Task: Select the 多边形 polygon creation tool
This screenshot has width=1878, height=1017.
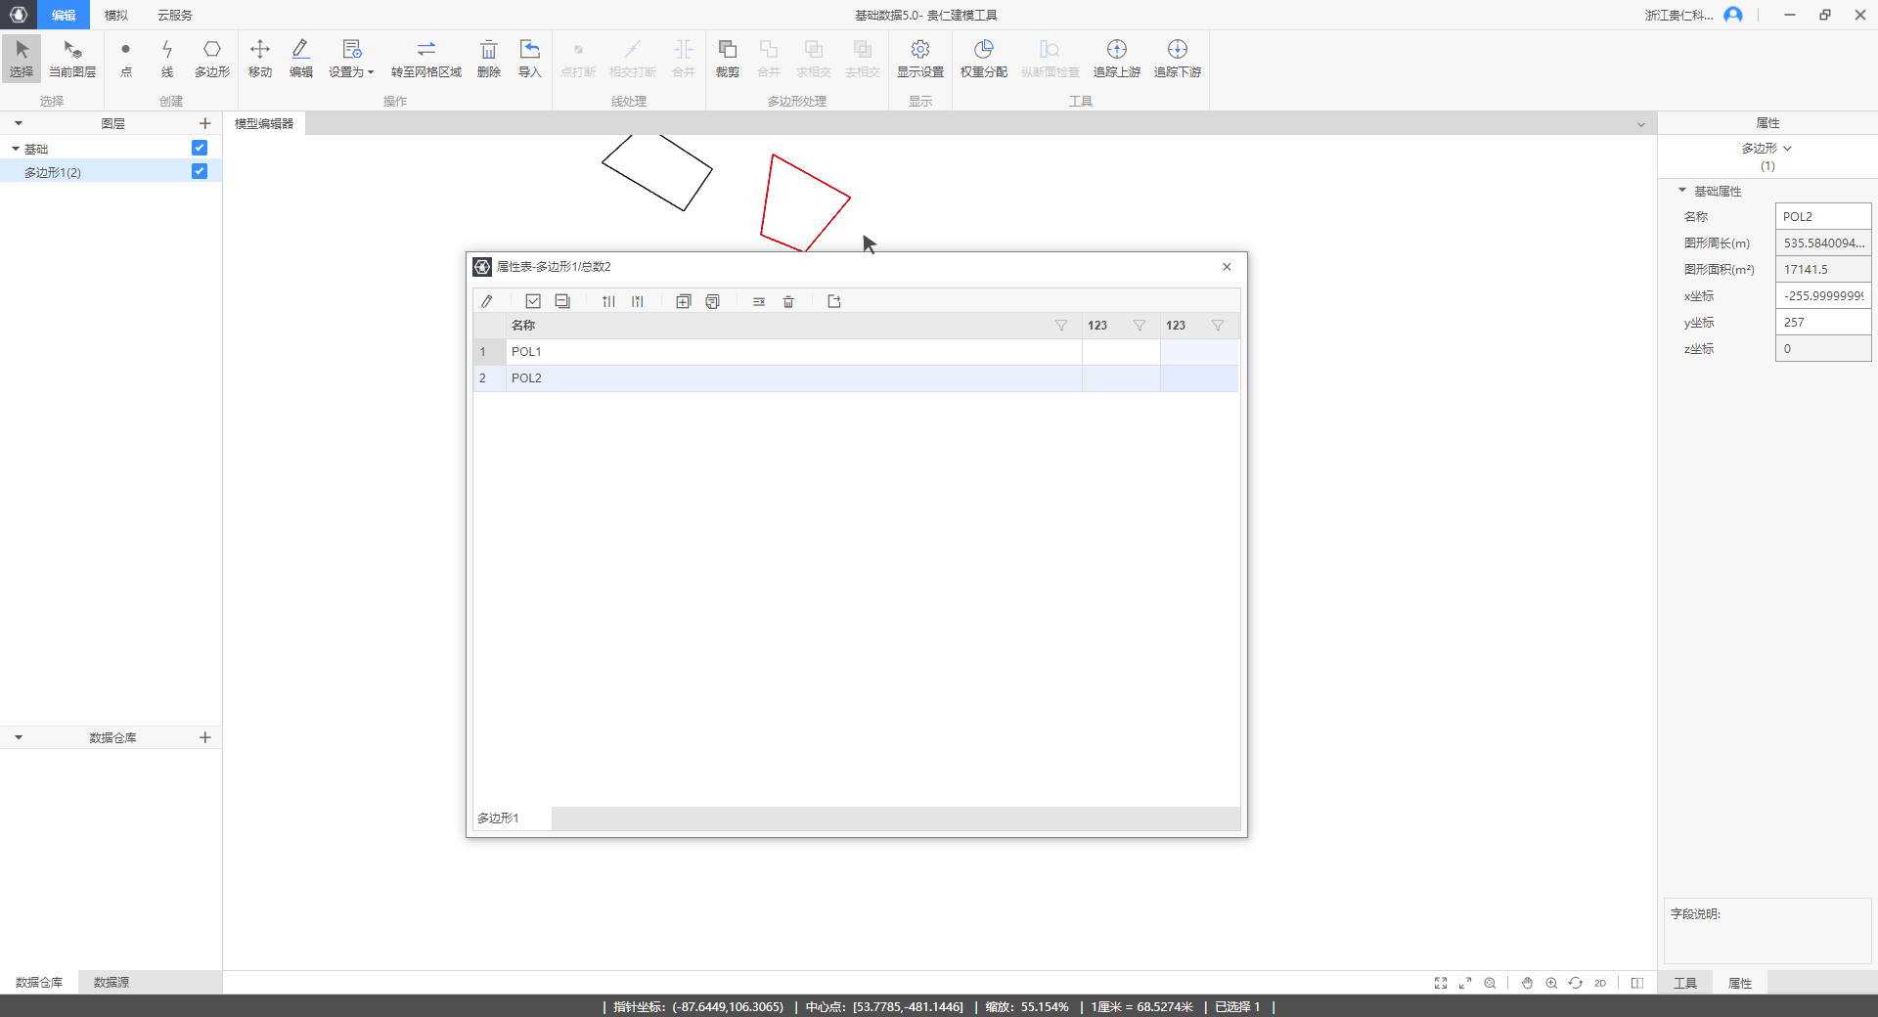Action: click(x=211, y=58)
